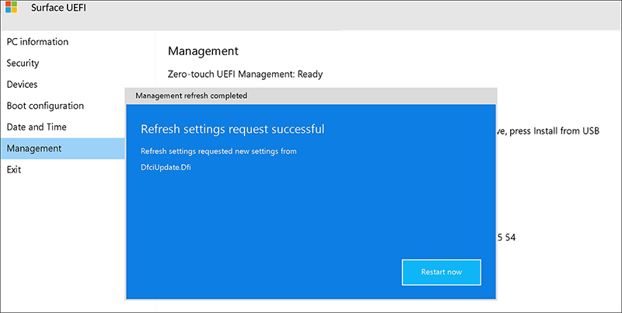Go to Devices section
This screenshot has height=313, width=622.
click(22, 85)
